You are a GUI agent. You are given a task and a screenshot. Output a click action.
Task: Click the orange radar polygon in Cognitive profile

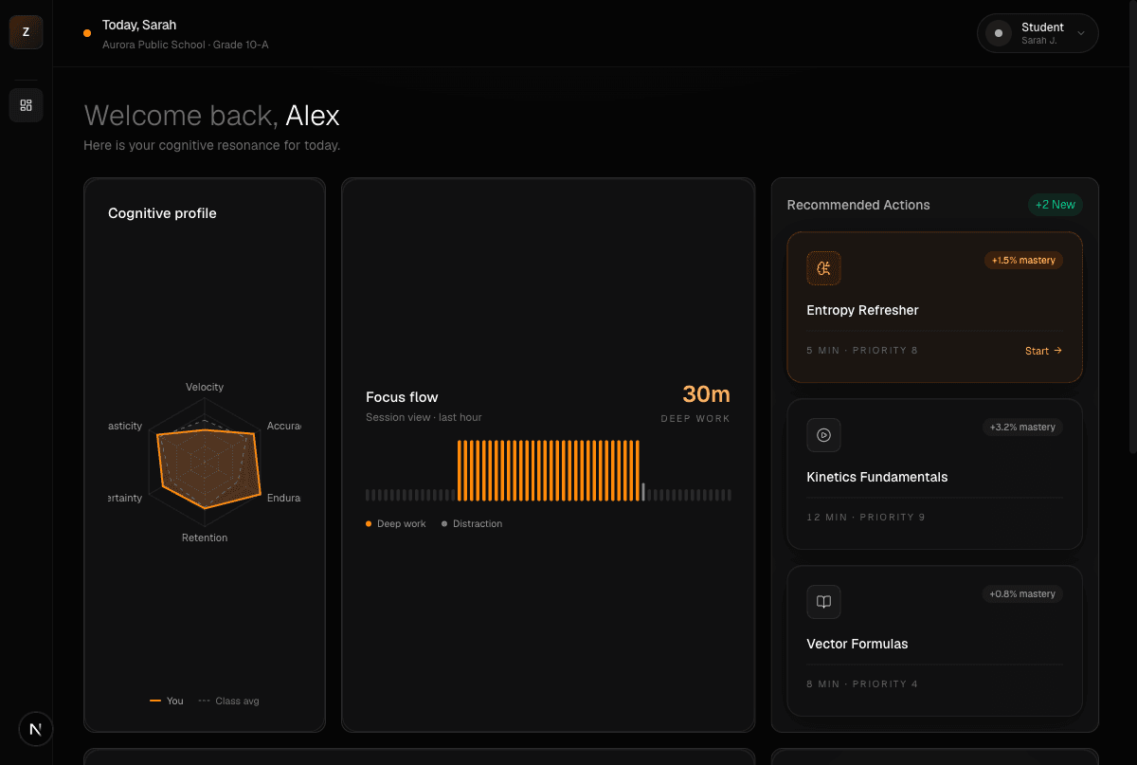click(210, 468)
